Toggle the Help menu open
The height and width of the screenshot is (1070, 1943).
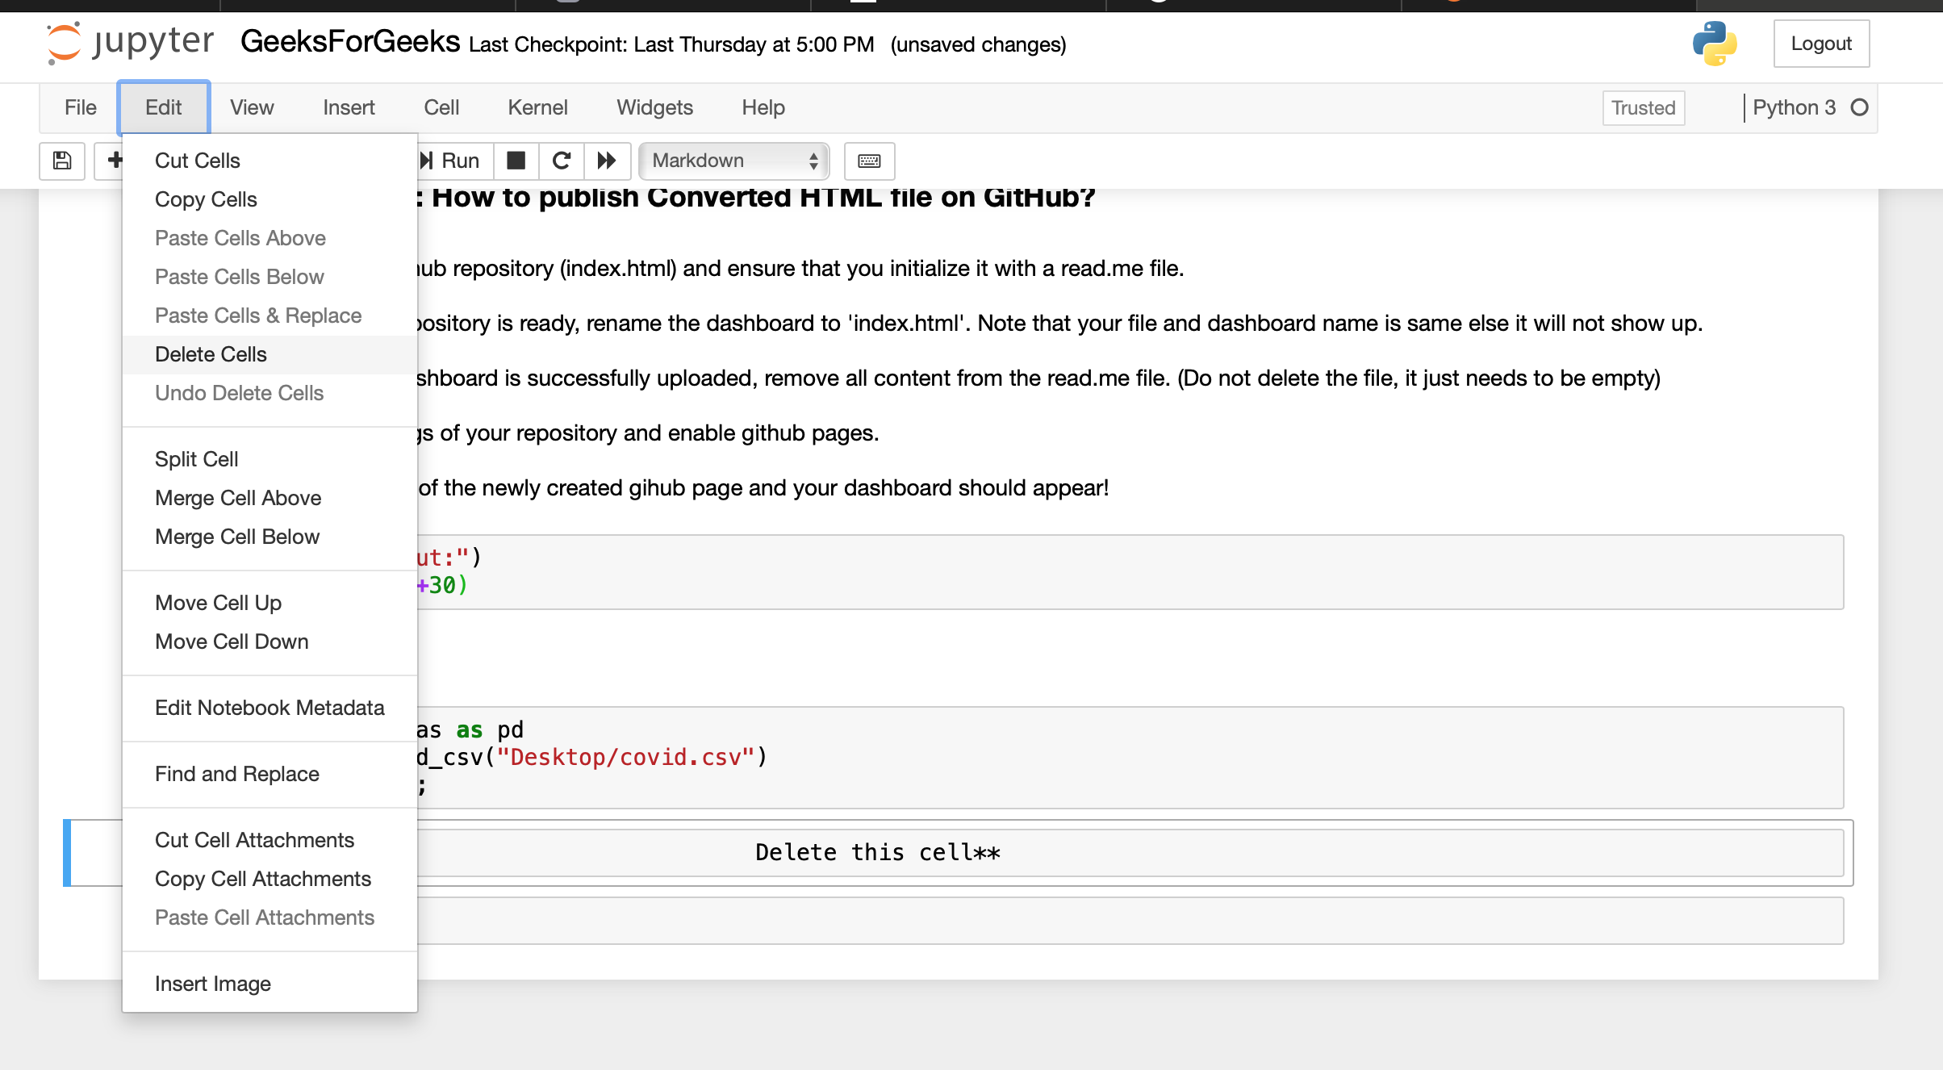click(763, 107)
